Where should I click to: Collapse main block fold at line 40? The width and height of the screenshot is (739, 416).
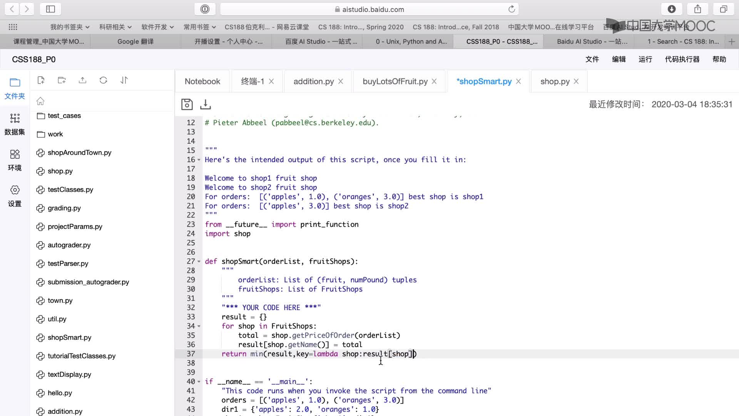click(199, 382)
